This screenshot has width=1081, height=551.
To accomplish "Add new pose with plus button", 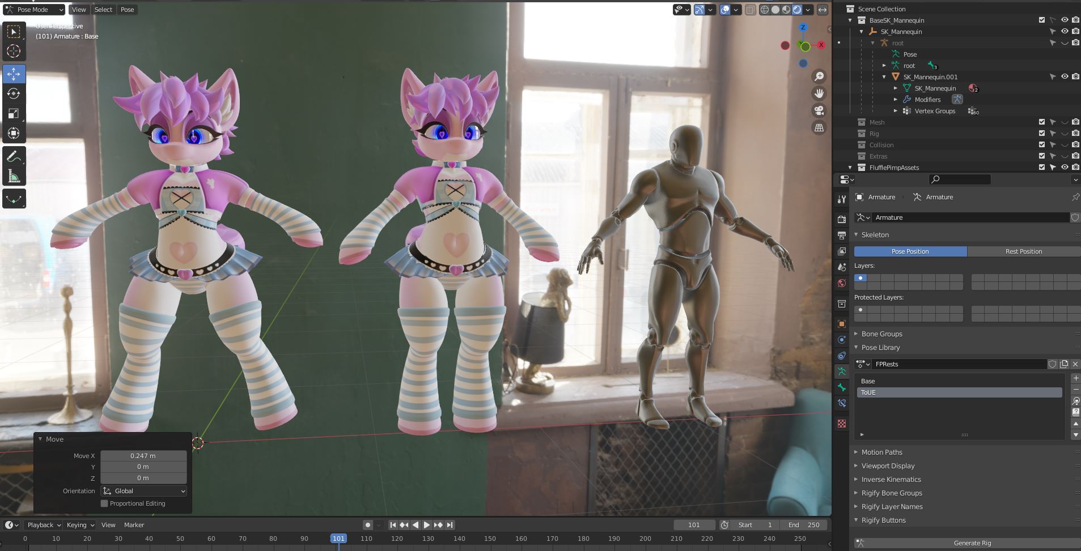I will (x=1075, y=378).
